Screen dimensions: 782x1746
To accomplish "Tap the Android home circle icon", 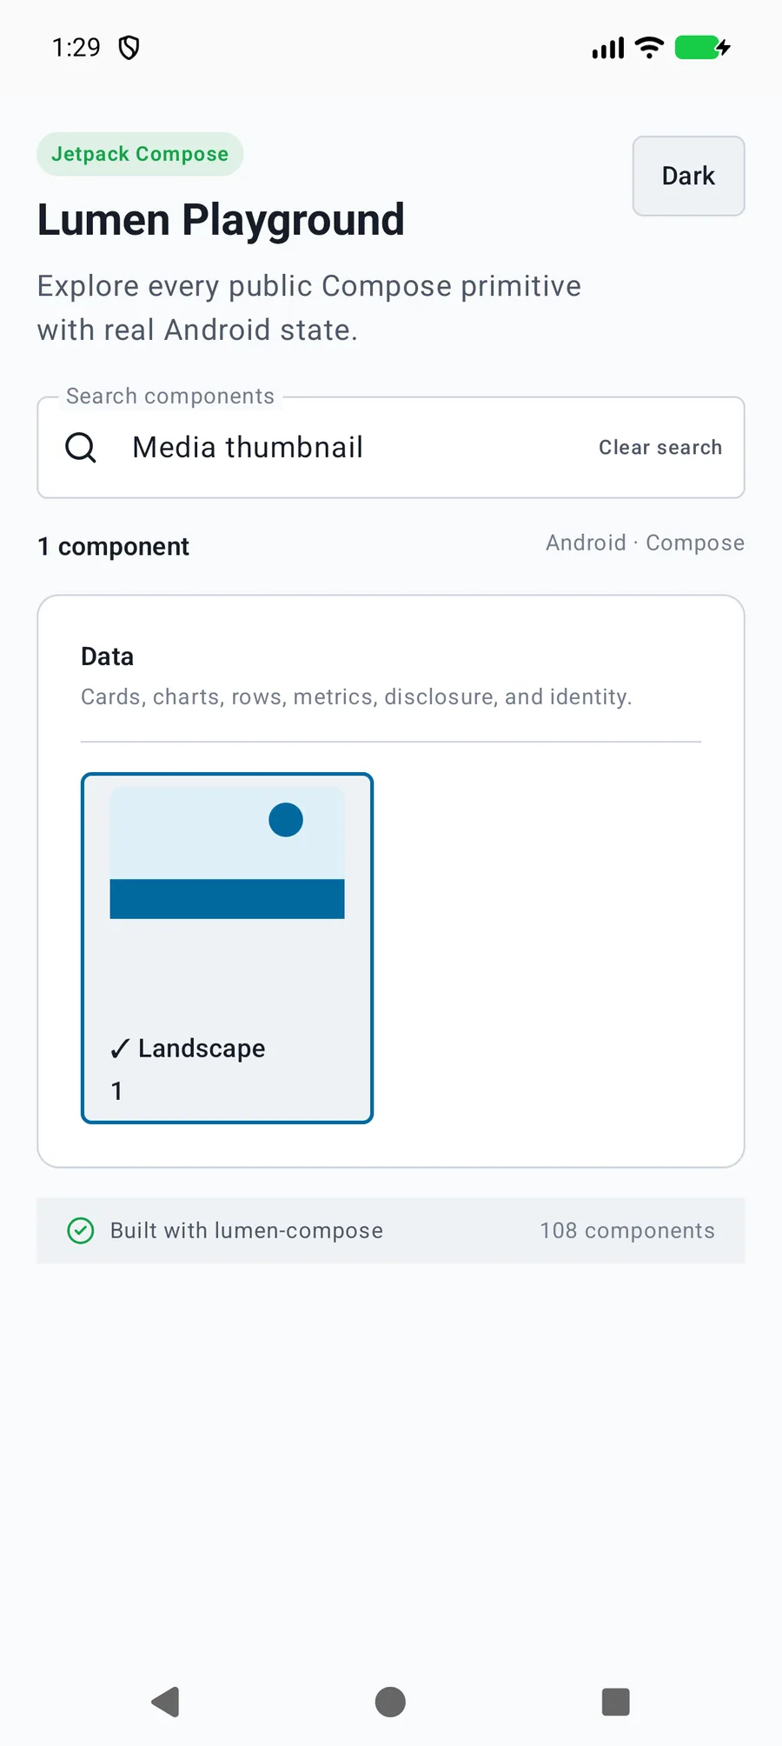I will click(390, 1702).
